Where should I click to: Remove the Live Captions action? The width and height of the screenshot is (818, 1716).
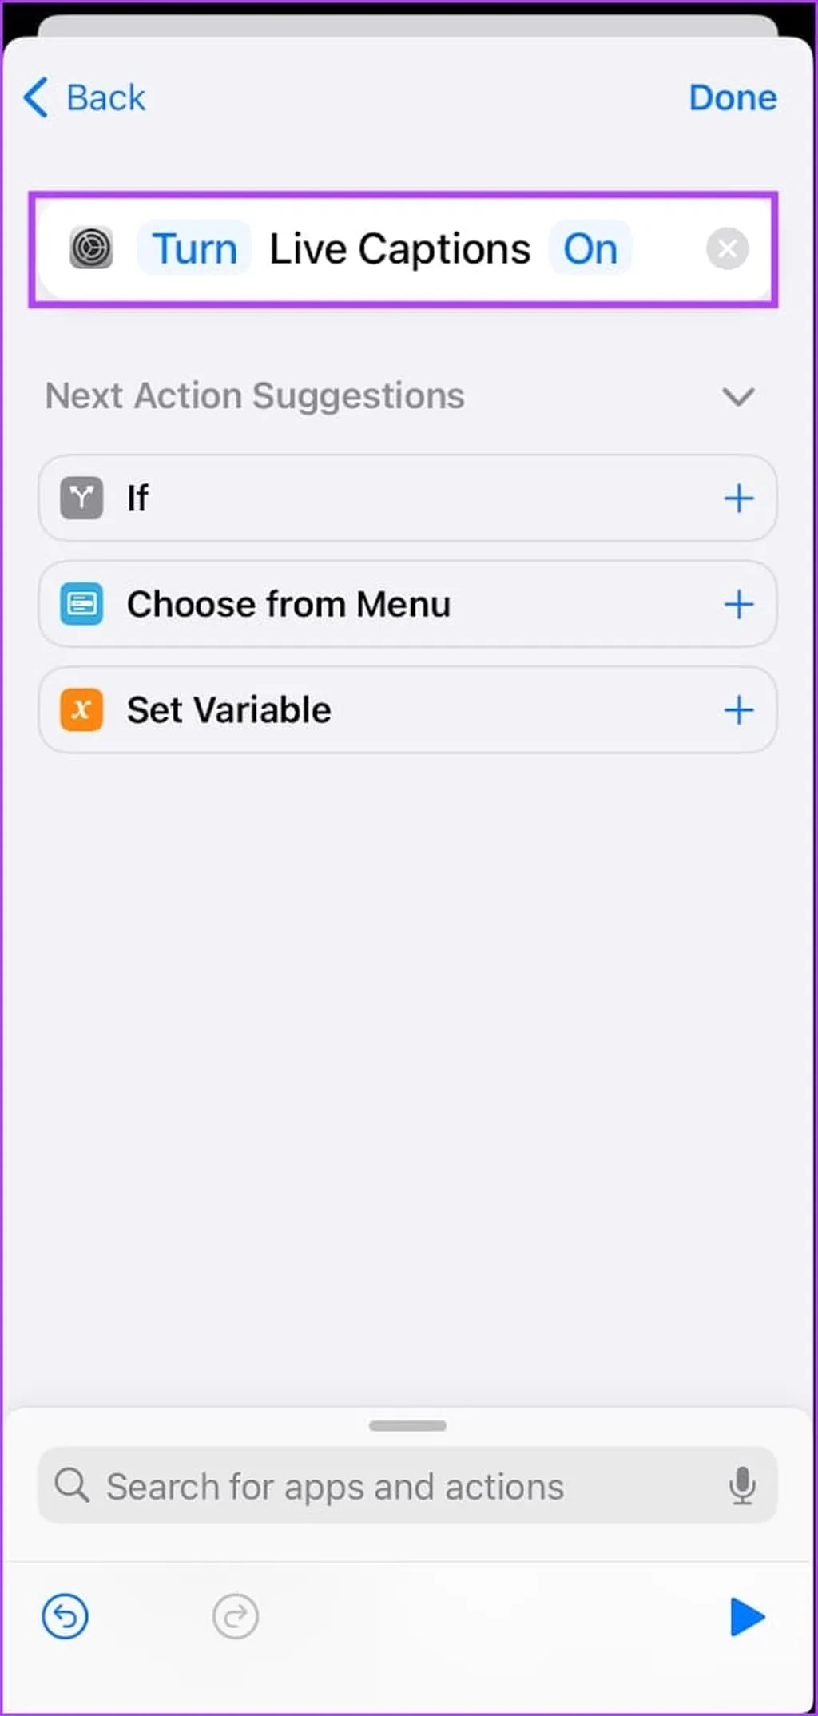point(727,248)
